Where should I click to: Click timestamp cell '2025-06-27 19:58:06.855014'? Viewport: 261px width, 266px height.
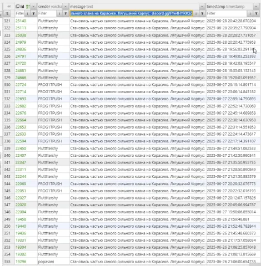pos(233,212)
